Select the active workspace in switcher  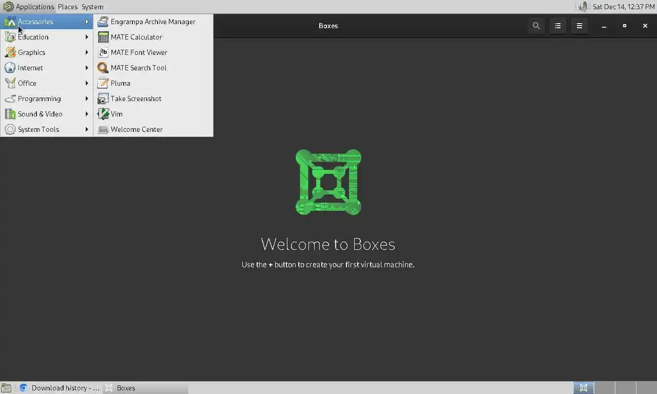584,388
